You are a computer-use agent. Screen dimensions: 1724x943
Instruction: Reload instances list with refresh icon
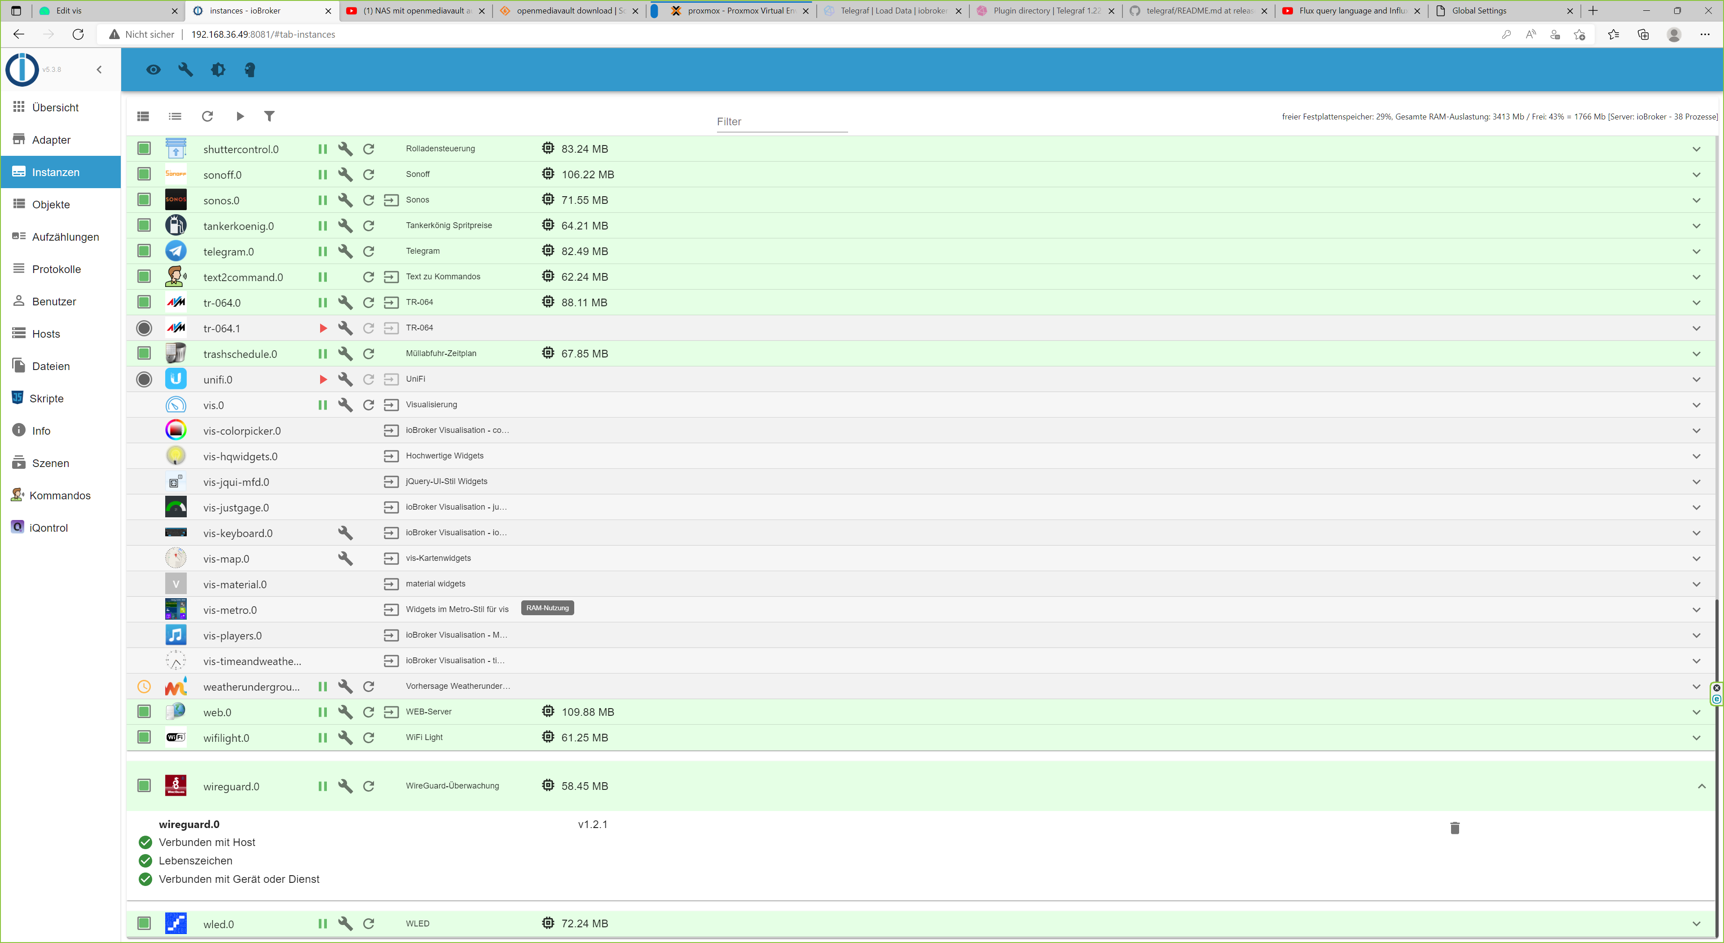207,116
